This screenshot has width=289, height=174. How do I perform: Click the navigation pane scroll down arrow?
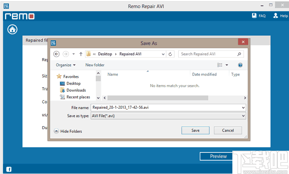click(x=98, y=98)
